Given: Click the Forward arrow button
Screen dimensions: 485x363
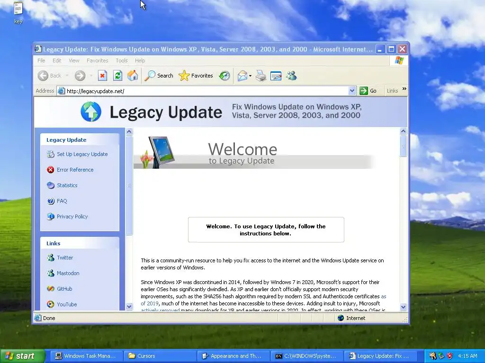Looking at the screenshot, I should pyautogui.click(x=80, y=76).
